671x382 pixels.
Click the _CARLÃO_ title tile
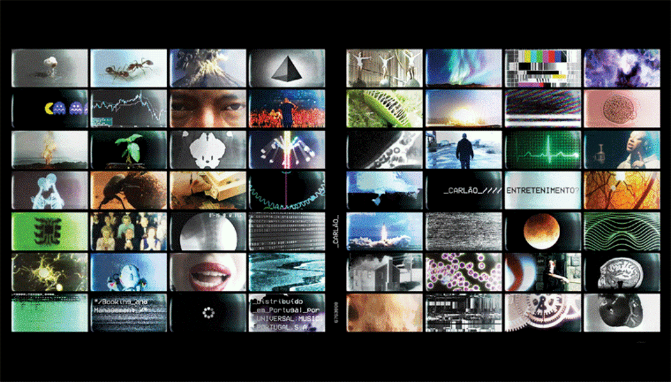(x=463, y=191)
